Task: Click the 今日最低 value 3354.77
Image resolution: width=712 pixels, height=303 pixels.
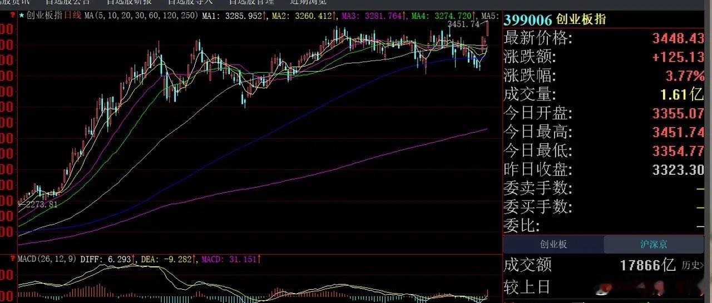Action: pyautogui.click(x=678, y=151)
